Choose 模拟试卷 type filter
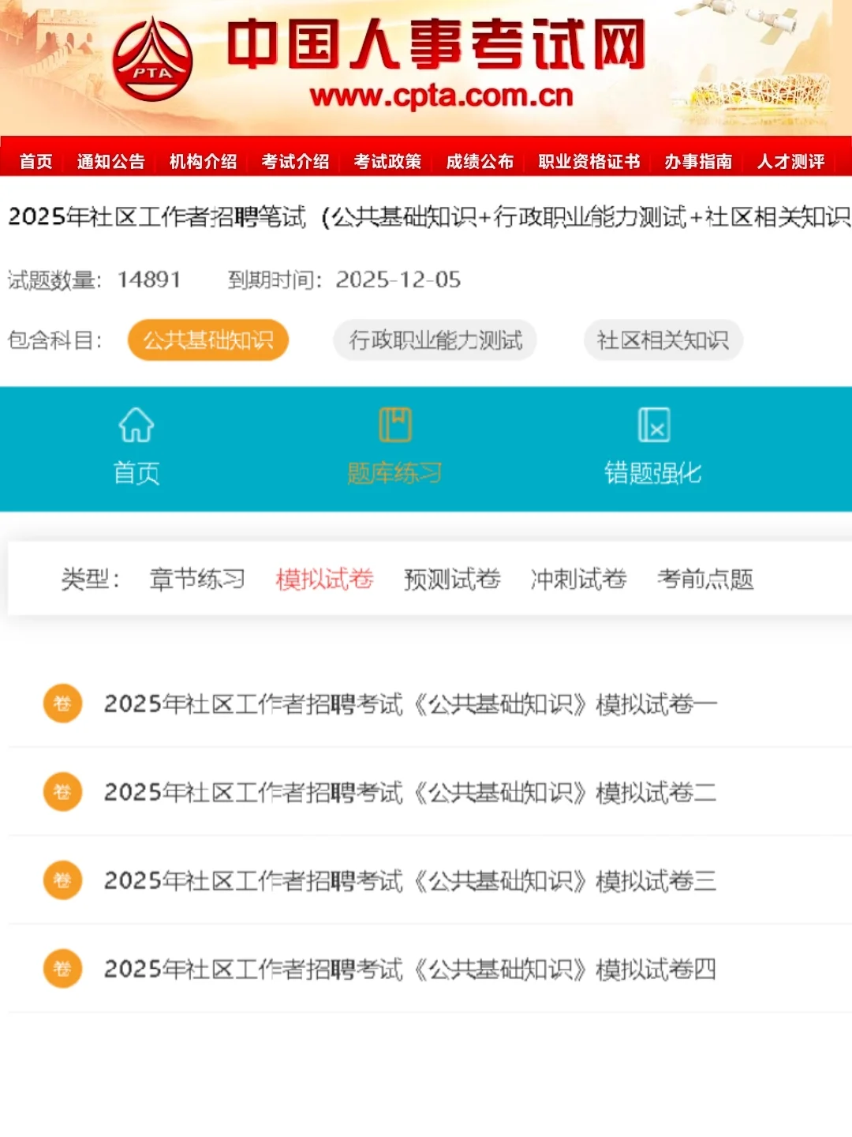The width and height of the screenshot is (852, 1137). (x=324, y=580)
